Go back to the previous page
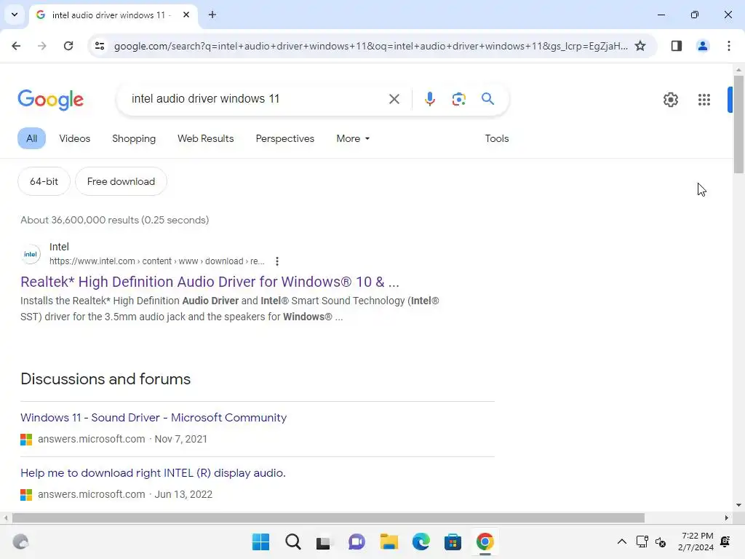 16,46
